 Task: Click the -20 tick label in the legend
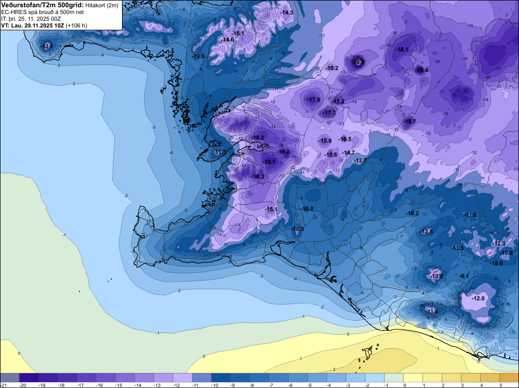23,385
